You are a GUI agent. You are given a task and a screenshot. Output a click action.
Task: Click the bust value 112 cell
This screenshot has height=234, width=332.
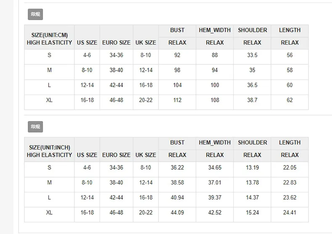[x=177, y=100]
